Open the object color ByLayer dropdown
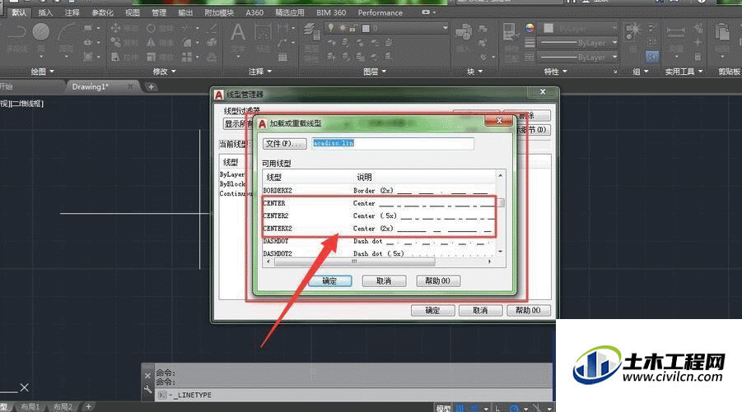Screen dimensions: 742x412 tap(614, 28)
